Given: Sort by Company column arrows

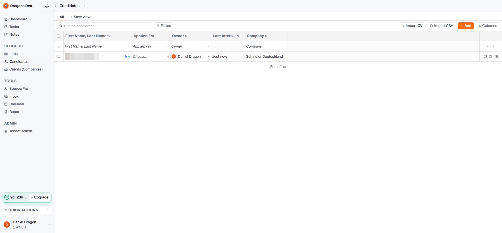Looking at the screenshot, I should (x=266, y=36).
